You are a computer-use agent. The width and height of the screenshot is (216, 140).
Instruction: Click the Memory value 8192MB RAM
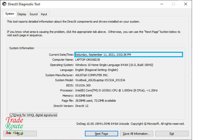click(x=84, y=96)
